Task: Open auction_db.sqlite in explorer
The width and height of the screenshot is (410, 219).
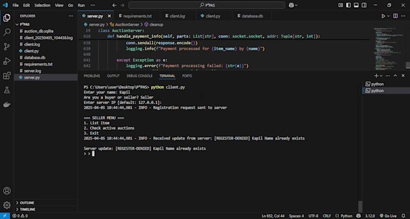Action: click(x=39, y=31)
